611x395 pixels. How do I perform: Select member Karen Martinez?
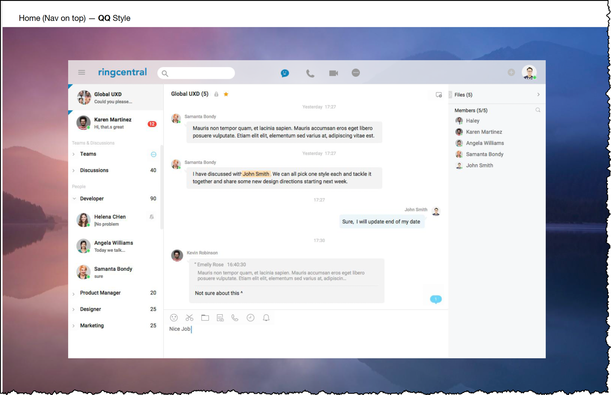pyautogui.click(x=479, y=132)
